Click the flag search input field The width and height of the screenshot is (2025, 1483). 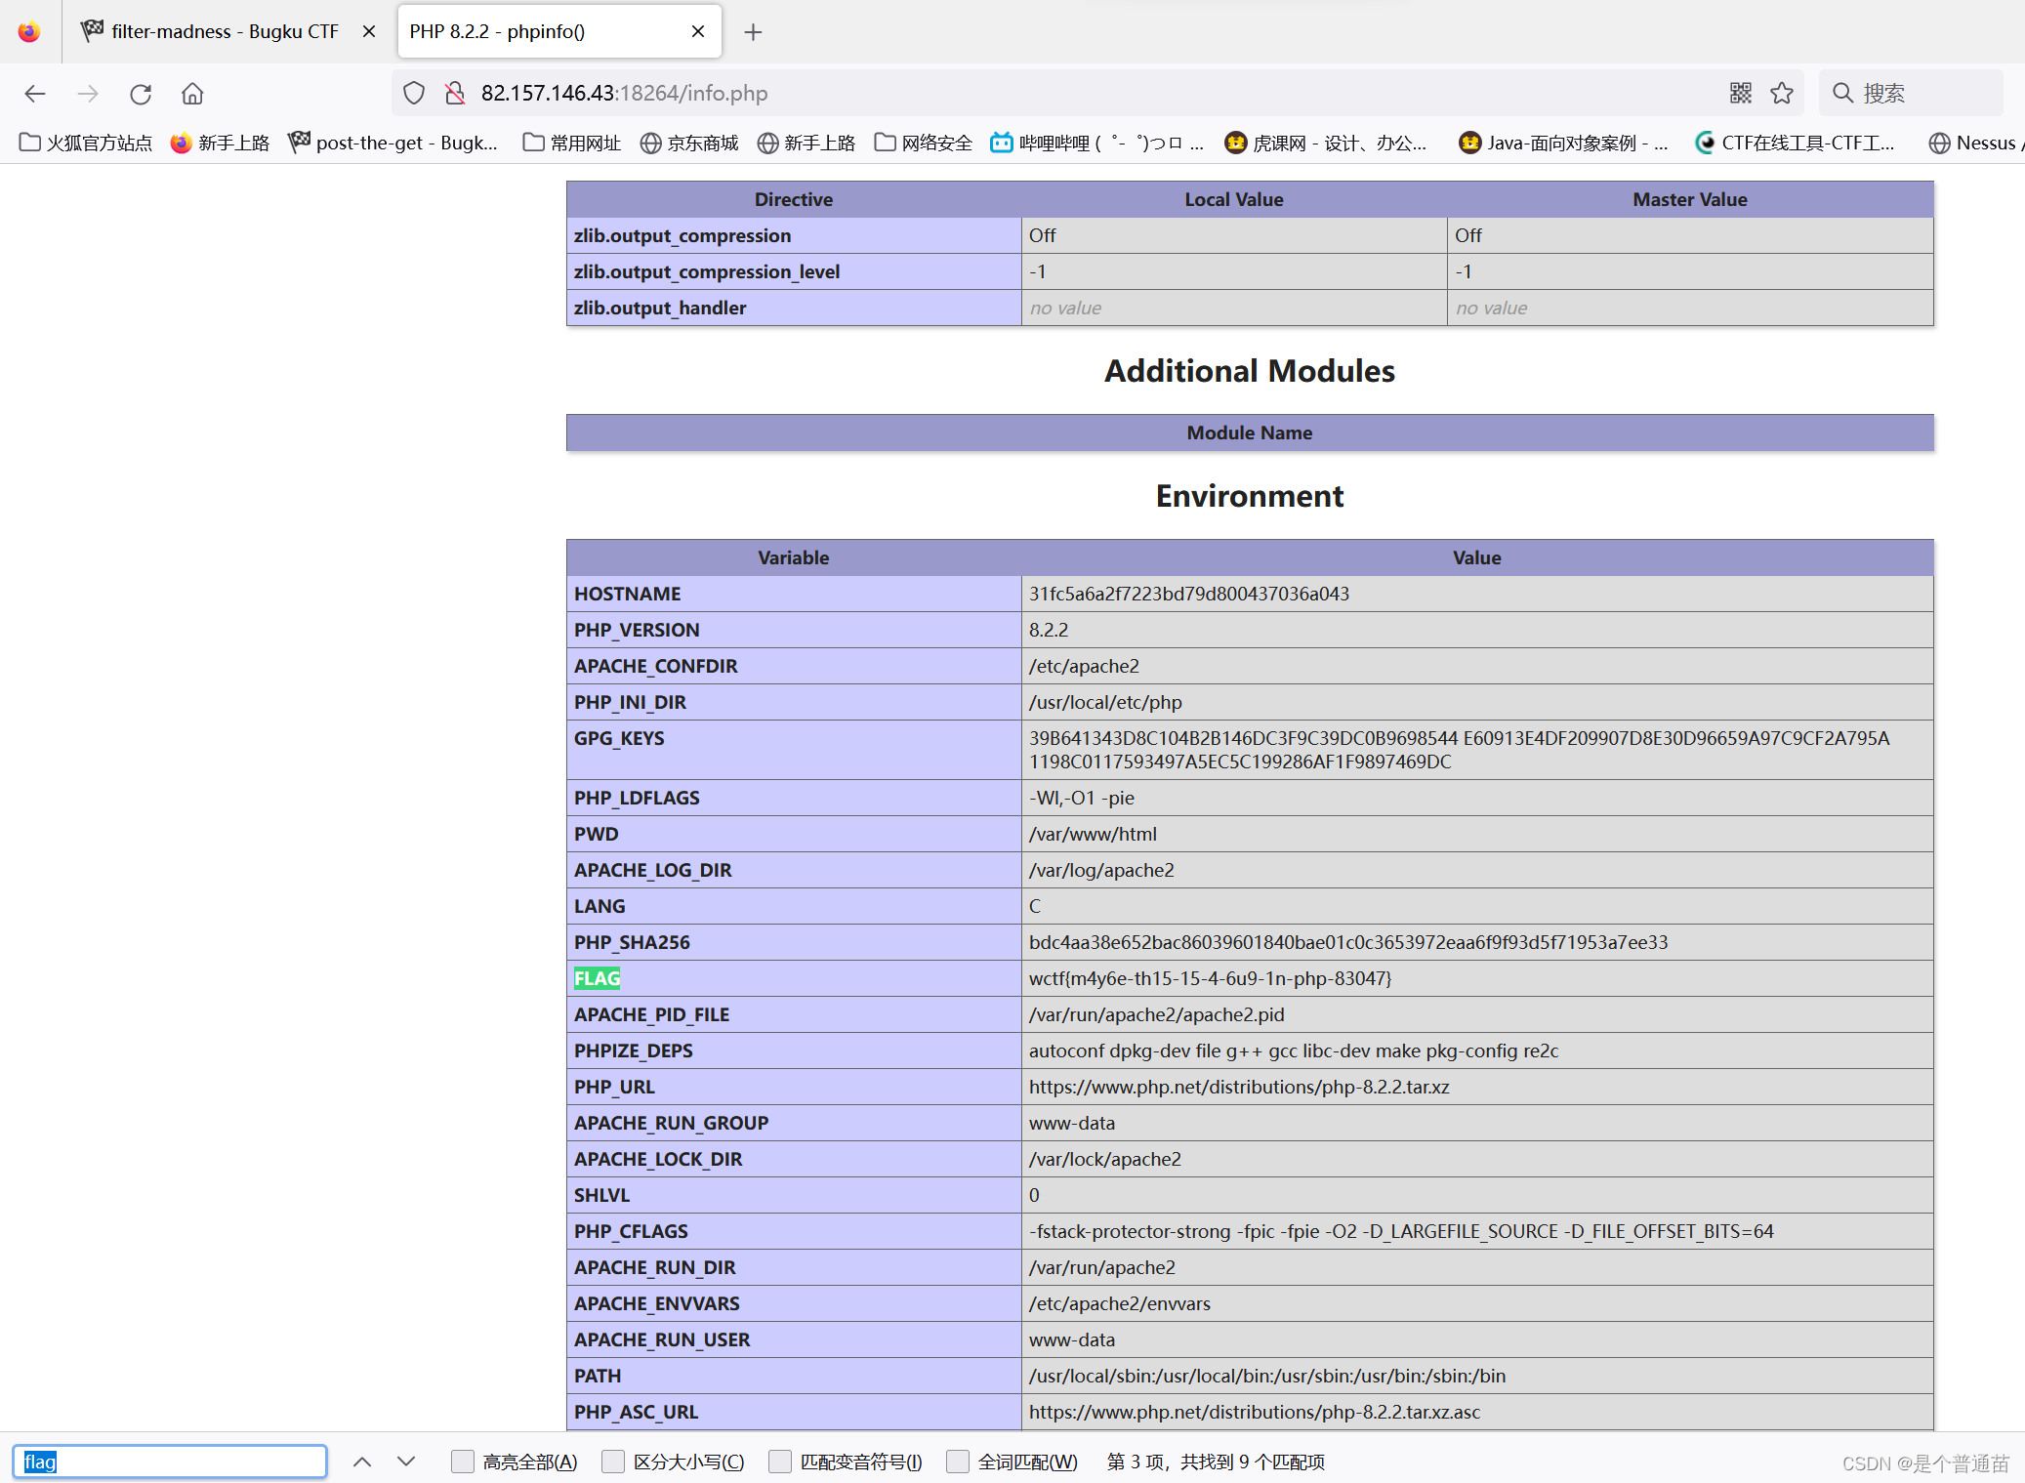(169, 1462)
